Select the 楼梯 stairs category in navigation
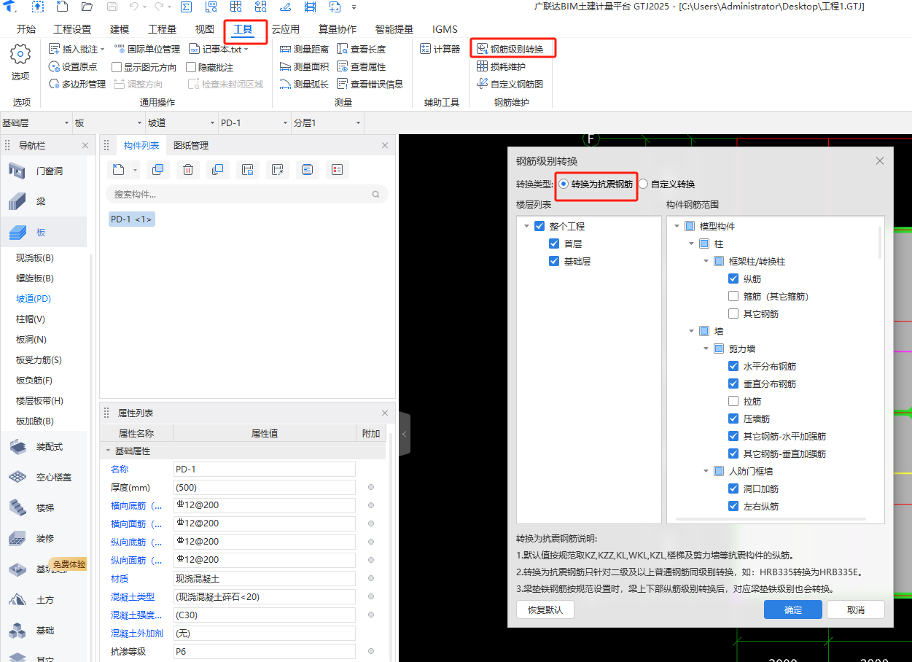The height and width of the screenshot is (662, 912). (x=43, y=507)
